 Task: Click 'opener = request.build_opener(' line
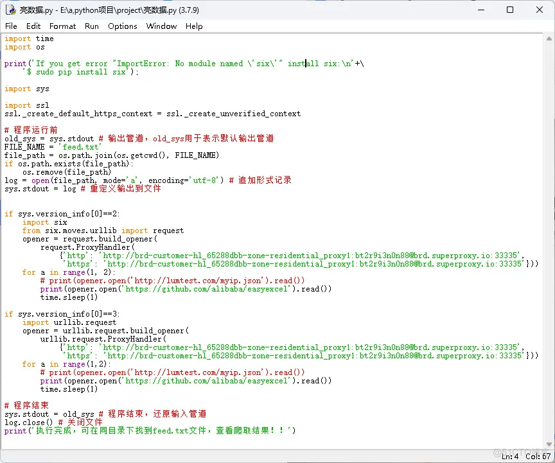[90, 239]
